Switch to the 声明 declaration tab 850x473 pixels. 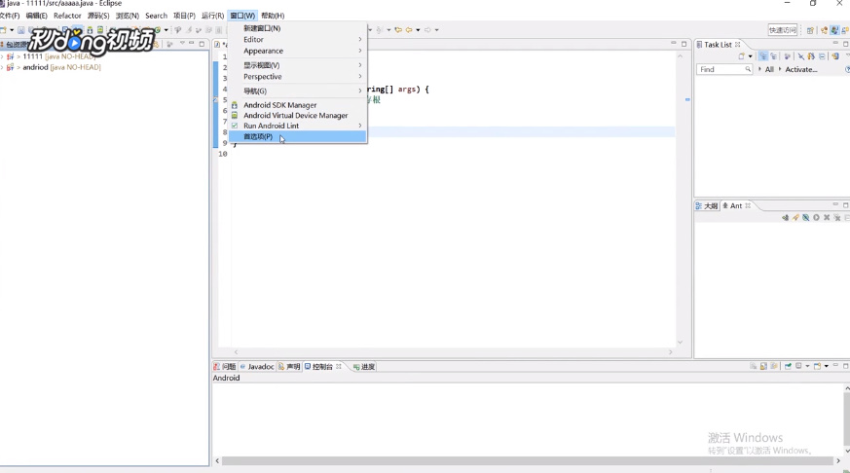tap(289, 367)
